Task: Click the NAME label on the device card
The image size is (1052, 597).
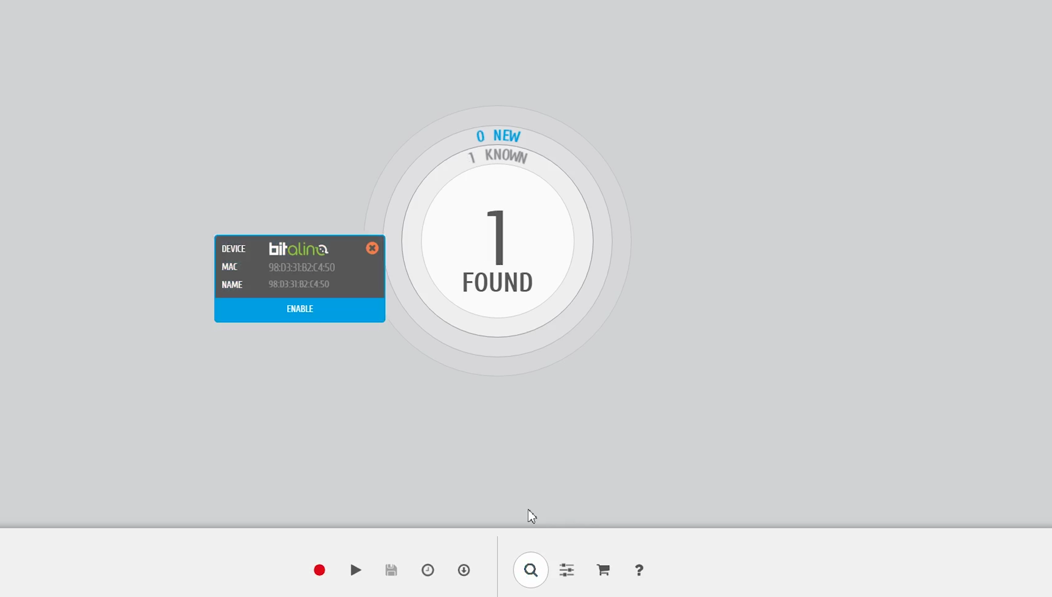Action: [x=232, y=285]
